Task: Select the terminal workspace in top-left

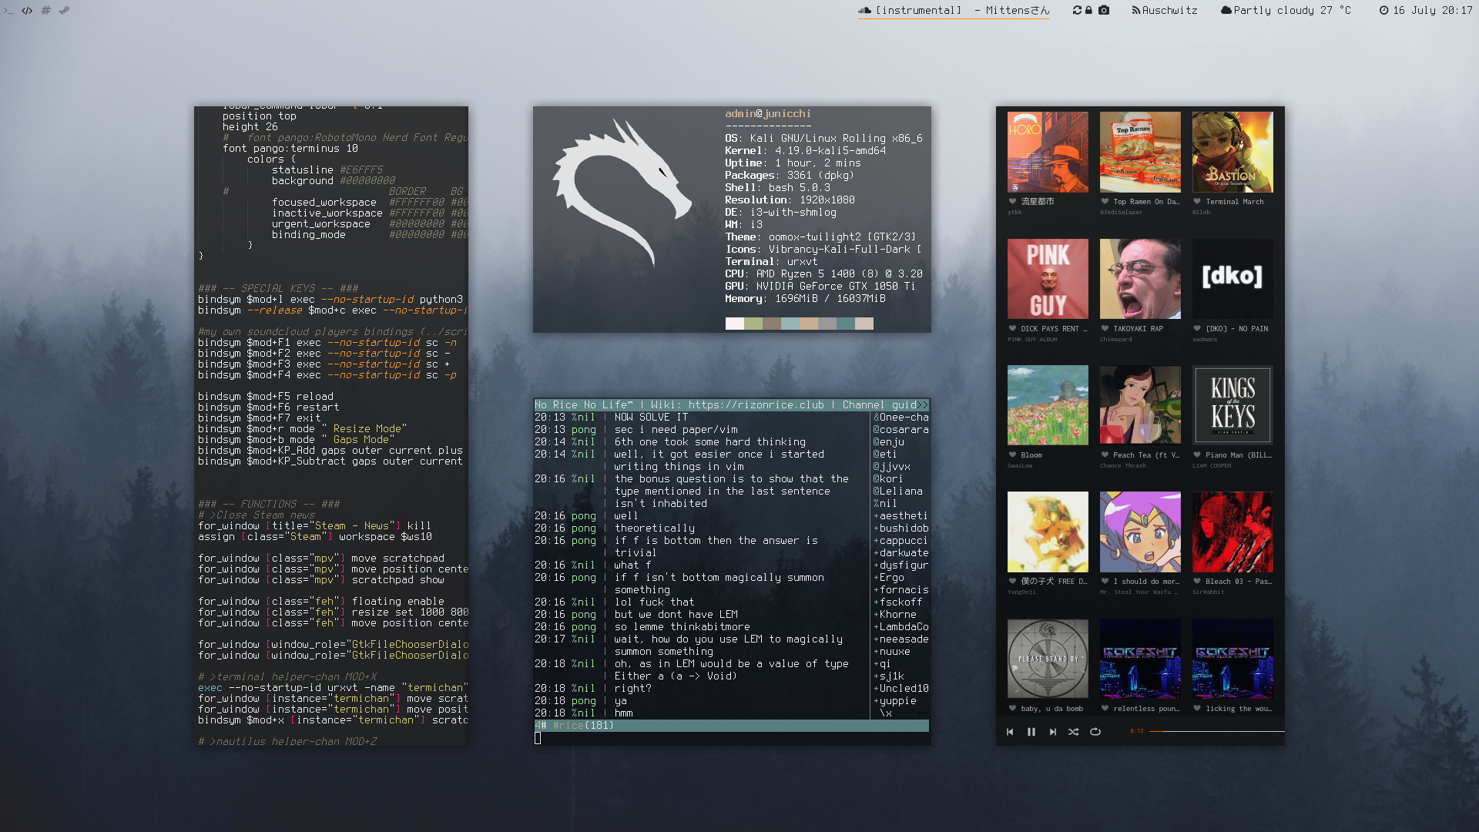Action: (8, 11)
